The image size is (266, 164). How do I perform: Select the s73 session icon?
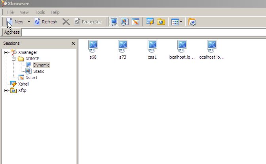click(x=123, y=46)
